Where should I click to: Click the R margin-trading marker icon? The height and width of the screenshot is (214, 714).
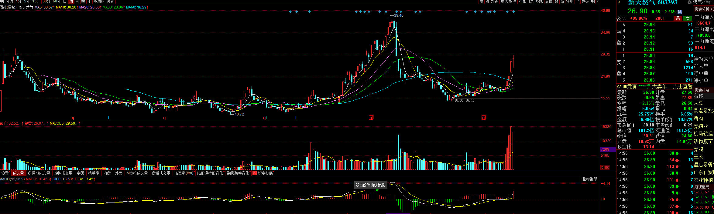[619, 2]
